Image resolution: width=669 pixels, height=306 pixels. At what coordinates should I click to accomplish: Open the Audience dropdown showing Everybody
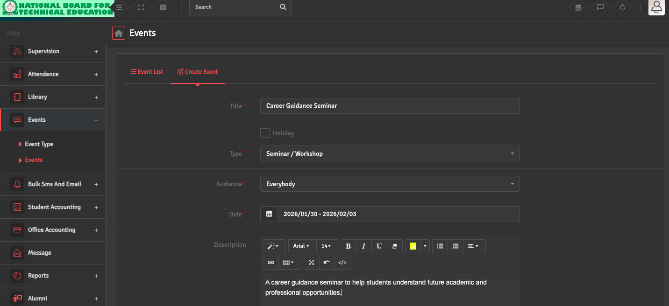point(390,184)
